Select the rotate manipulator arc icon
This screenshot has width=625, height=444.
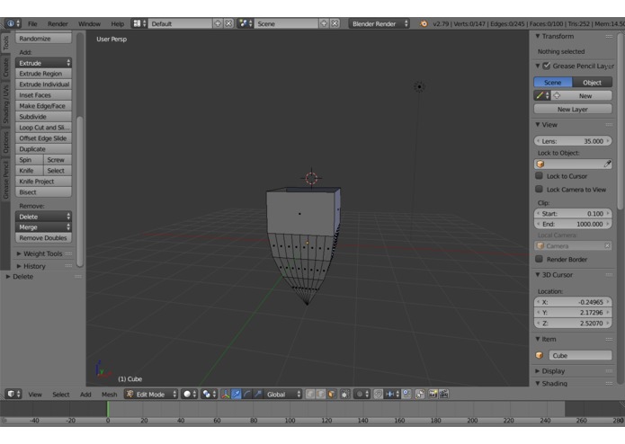[x=246, y=394]
